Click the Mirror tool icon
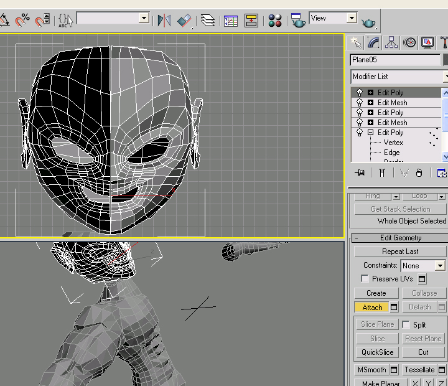 coord(164,21)
